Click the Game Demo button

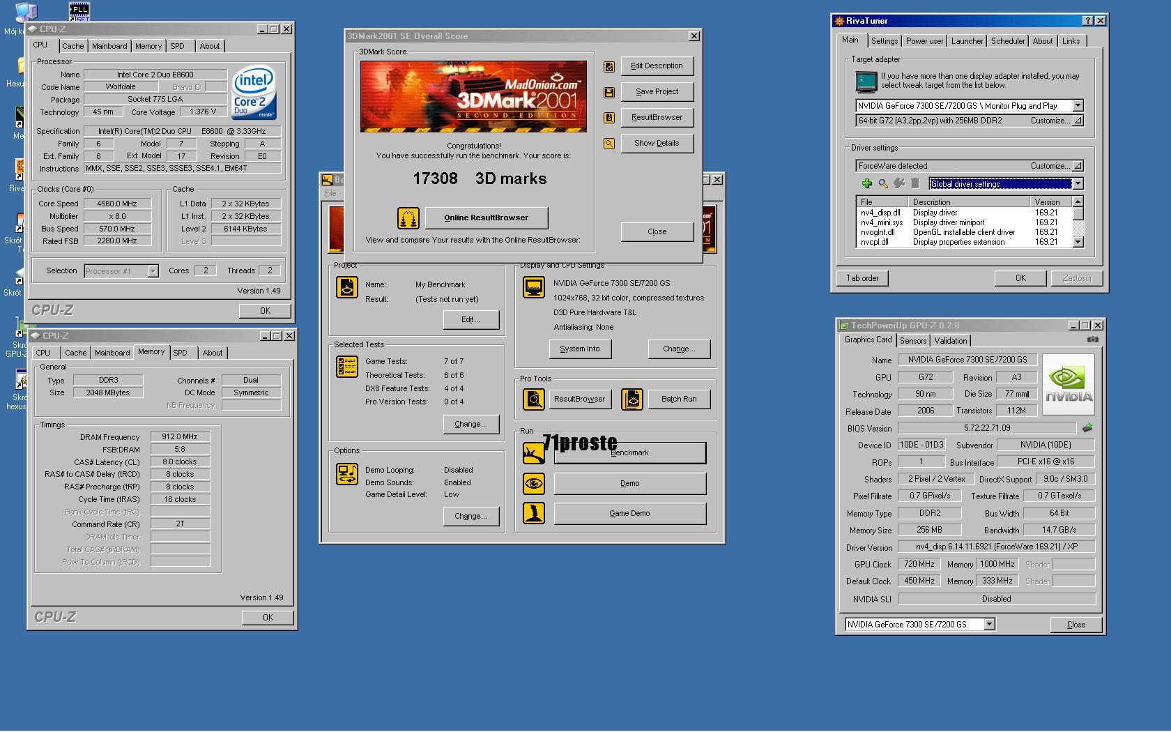630,513
